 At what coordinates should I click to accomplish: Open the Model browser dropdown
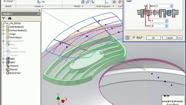8,14
